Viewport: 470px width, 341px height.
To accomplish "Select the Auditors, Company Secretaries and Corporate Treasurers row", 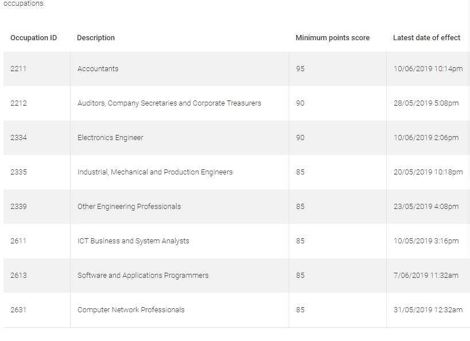I will (x=236, y=103).
